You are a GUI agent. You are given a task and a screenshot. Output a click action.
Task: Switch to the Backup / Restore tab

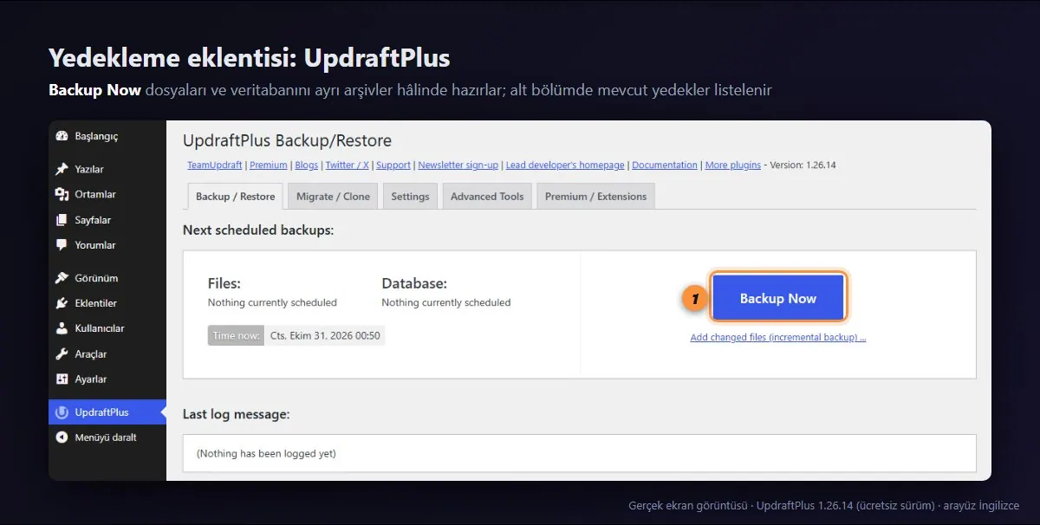(235, 197)
